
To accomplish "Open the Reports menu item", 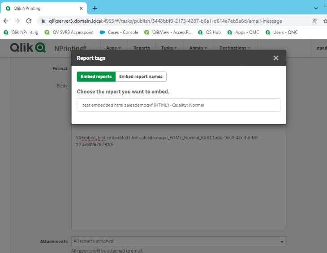I will 142,48.
